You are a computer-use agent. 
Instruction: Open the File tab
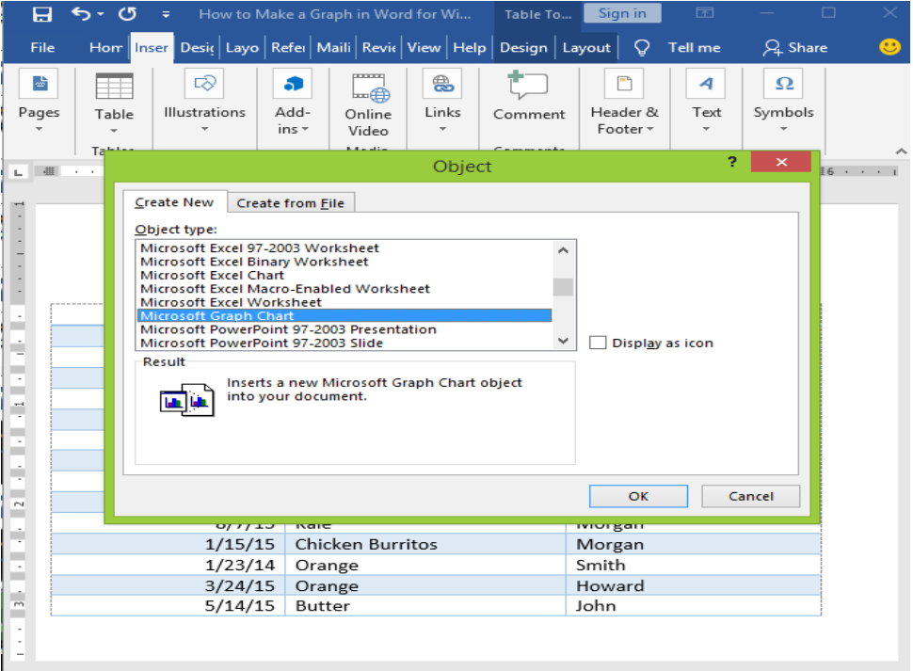(42, 48)
